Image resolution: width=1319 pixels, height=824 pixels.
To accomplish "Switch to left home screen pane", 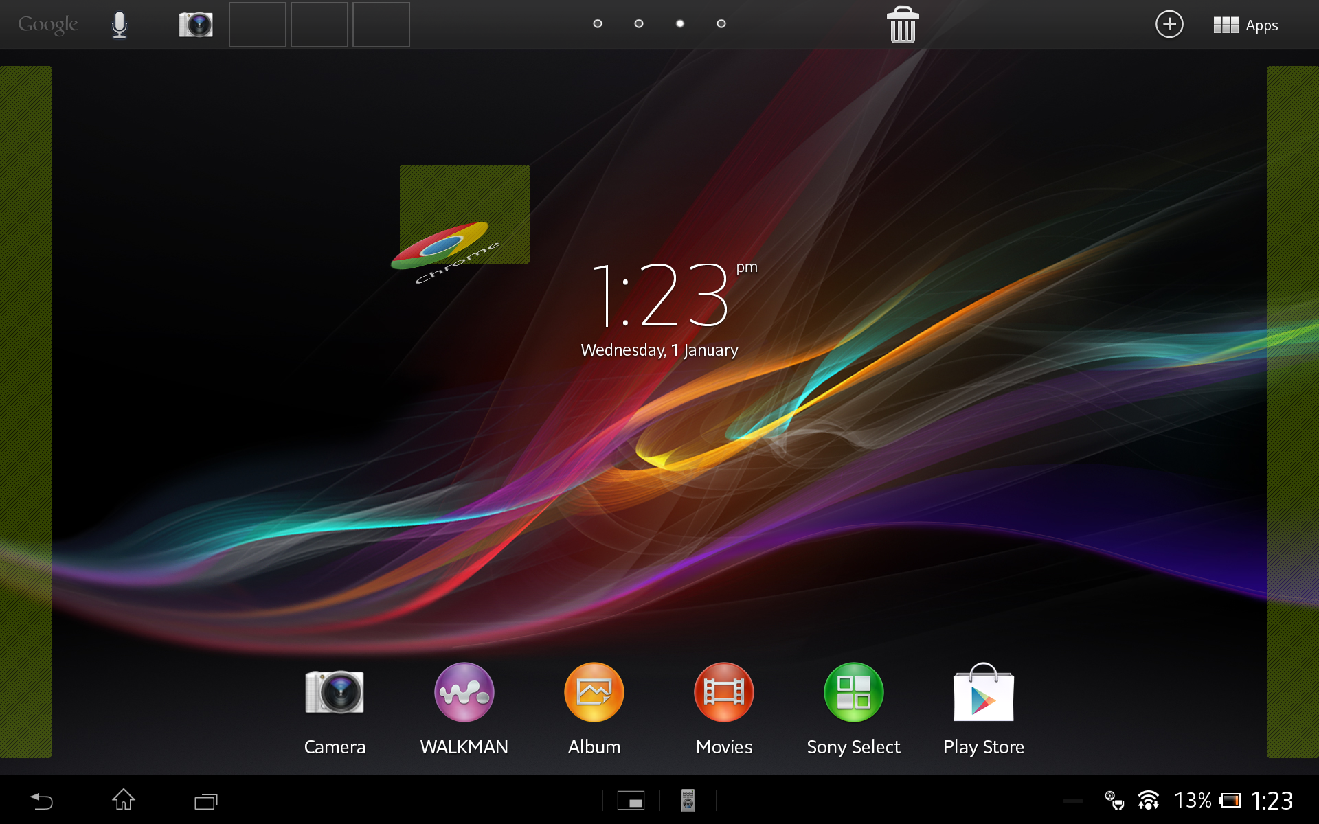I will 25,412.
